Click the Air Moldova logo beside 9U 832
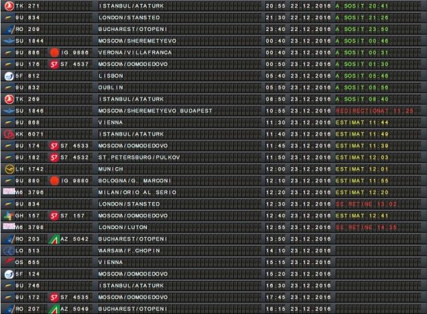The width and height of the screenshot is (427, 314). pyautogui.click(x=9, y=88)
